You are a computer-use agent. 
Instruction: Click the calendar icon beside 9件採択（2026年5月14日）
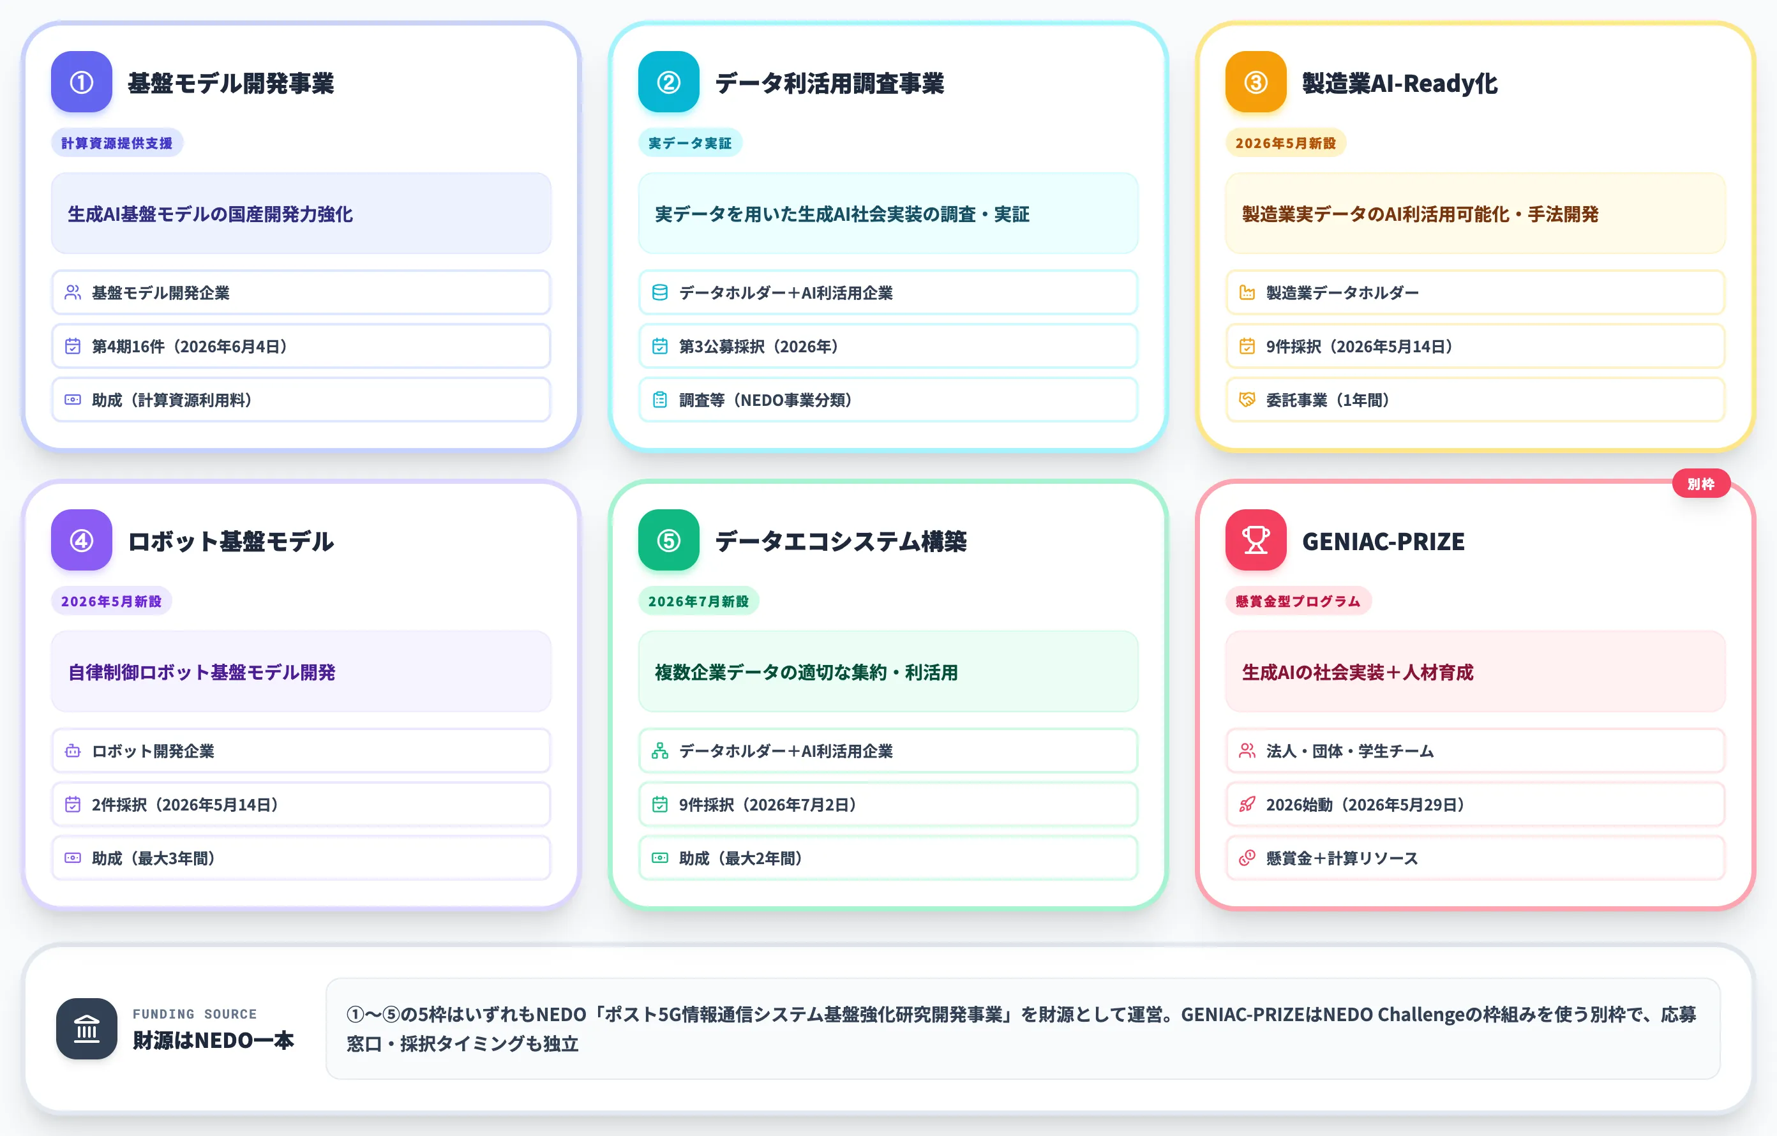pos(1247,346)
